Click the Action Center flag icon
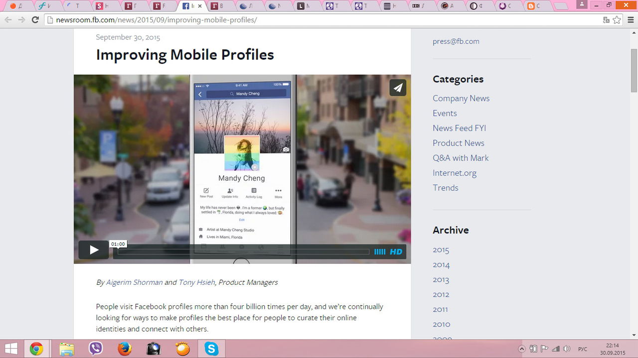This screenshot has width=638, height=358. [x=544, y=349]
